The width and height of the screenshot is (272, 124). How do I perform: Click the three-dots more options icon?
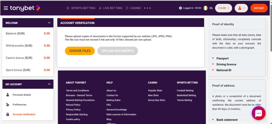[x=147, y=8]
